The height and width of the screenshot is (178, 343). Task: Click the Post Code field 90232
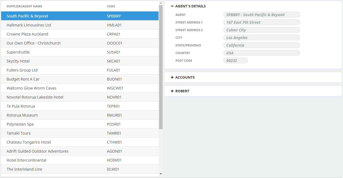pyautogui.click(x=235, y=61)
